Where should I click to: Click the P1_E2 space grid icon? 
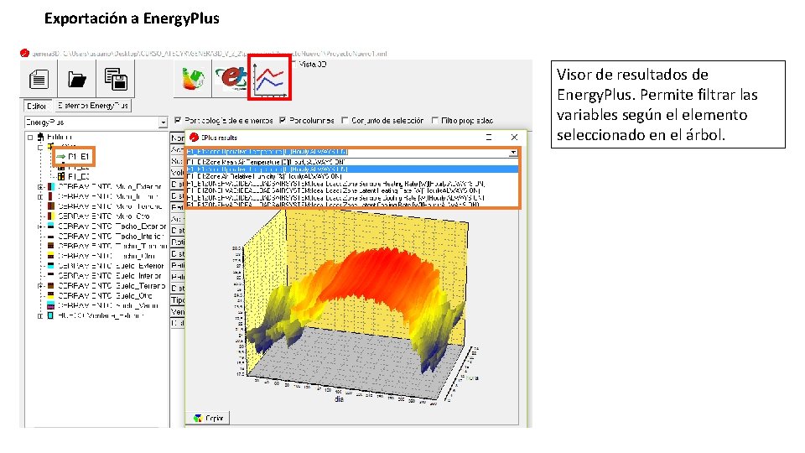click(61, 167)
